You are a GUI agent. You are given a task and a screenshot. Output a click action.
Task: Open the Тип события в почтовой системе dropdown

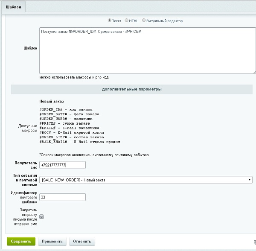coord(145,180)
